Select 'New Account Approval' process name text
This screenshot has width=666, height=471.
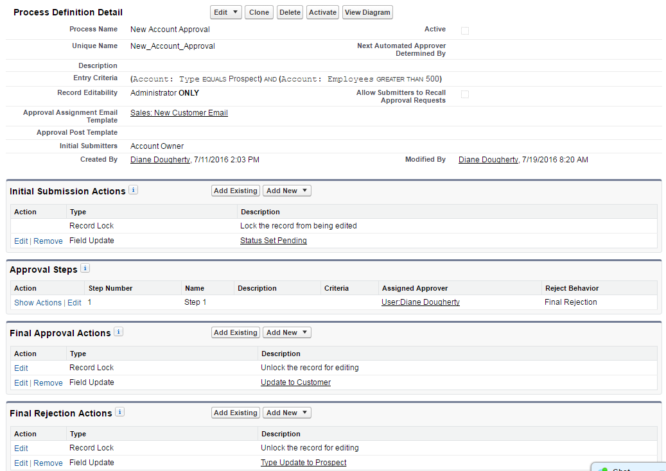pyautogui.click(x=170, y=30)
